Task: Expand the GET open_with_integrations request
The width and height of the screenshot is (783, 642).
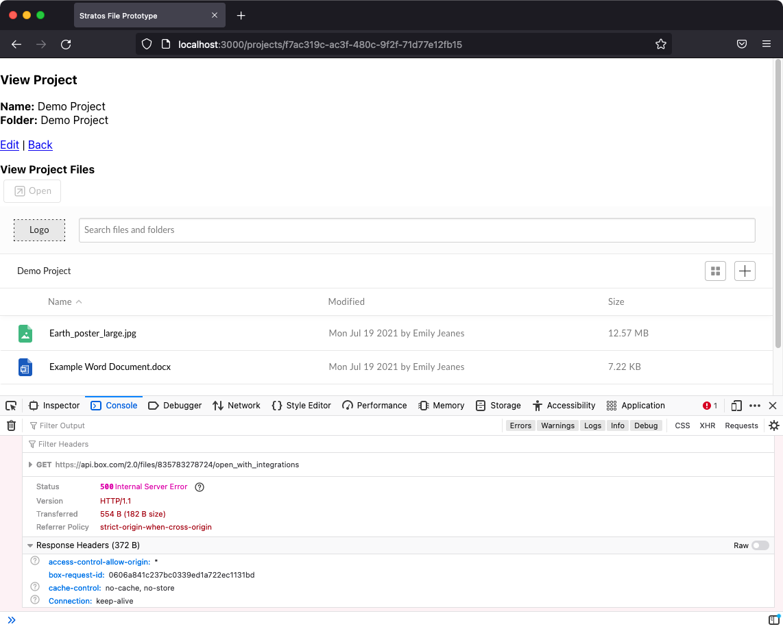Action: (30, 465)
